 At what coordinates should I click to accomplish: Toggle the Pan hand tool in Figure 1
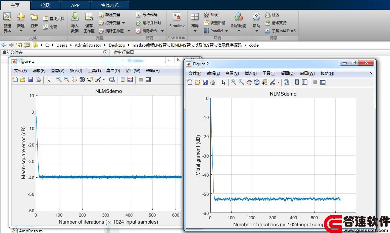[x=75, y=79]
